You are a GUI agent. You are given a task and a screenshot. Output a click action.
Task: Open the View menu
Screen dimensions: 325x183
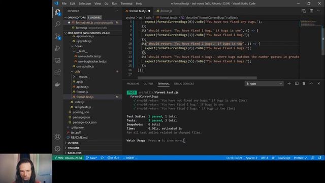pyautogui.click(x=97, y=4)
